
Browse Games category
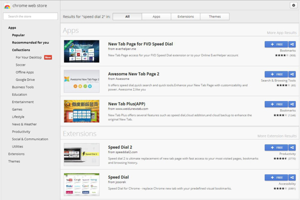pyautogui.click(x=17, y=109)
